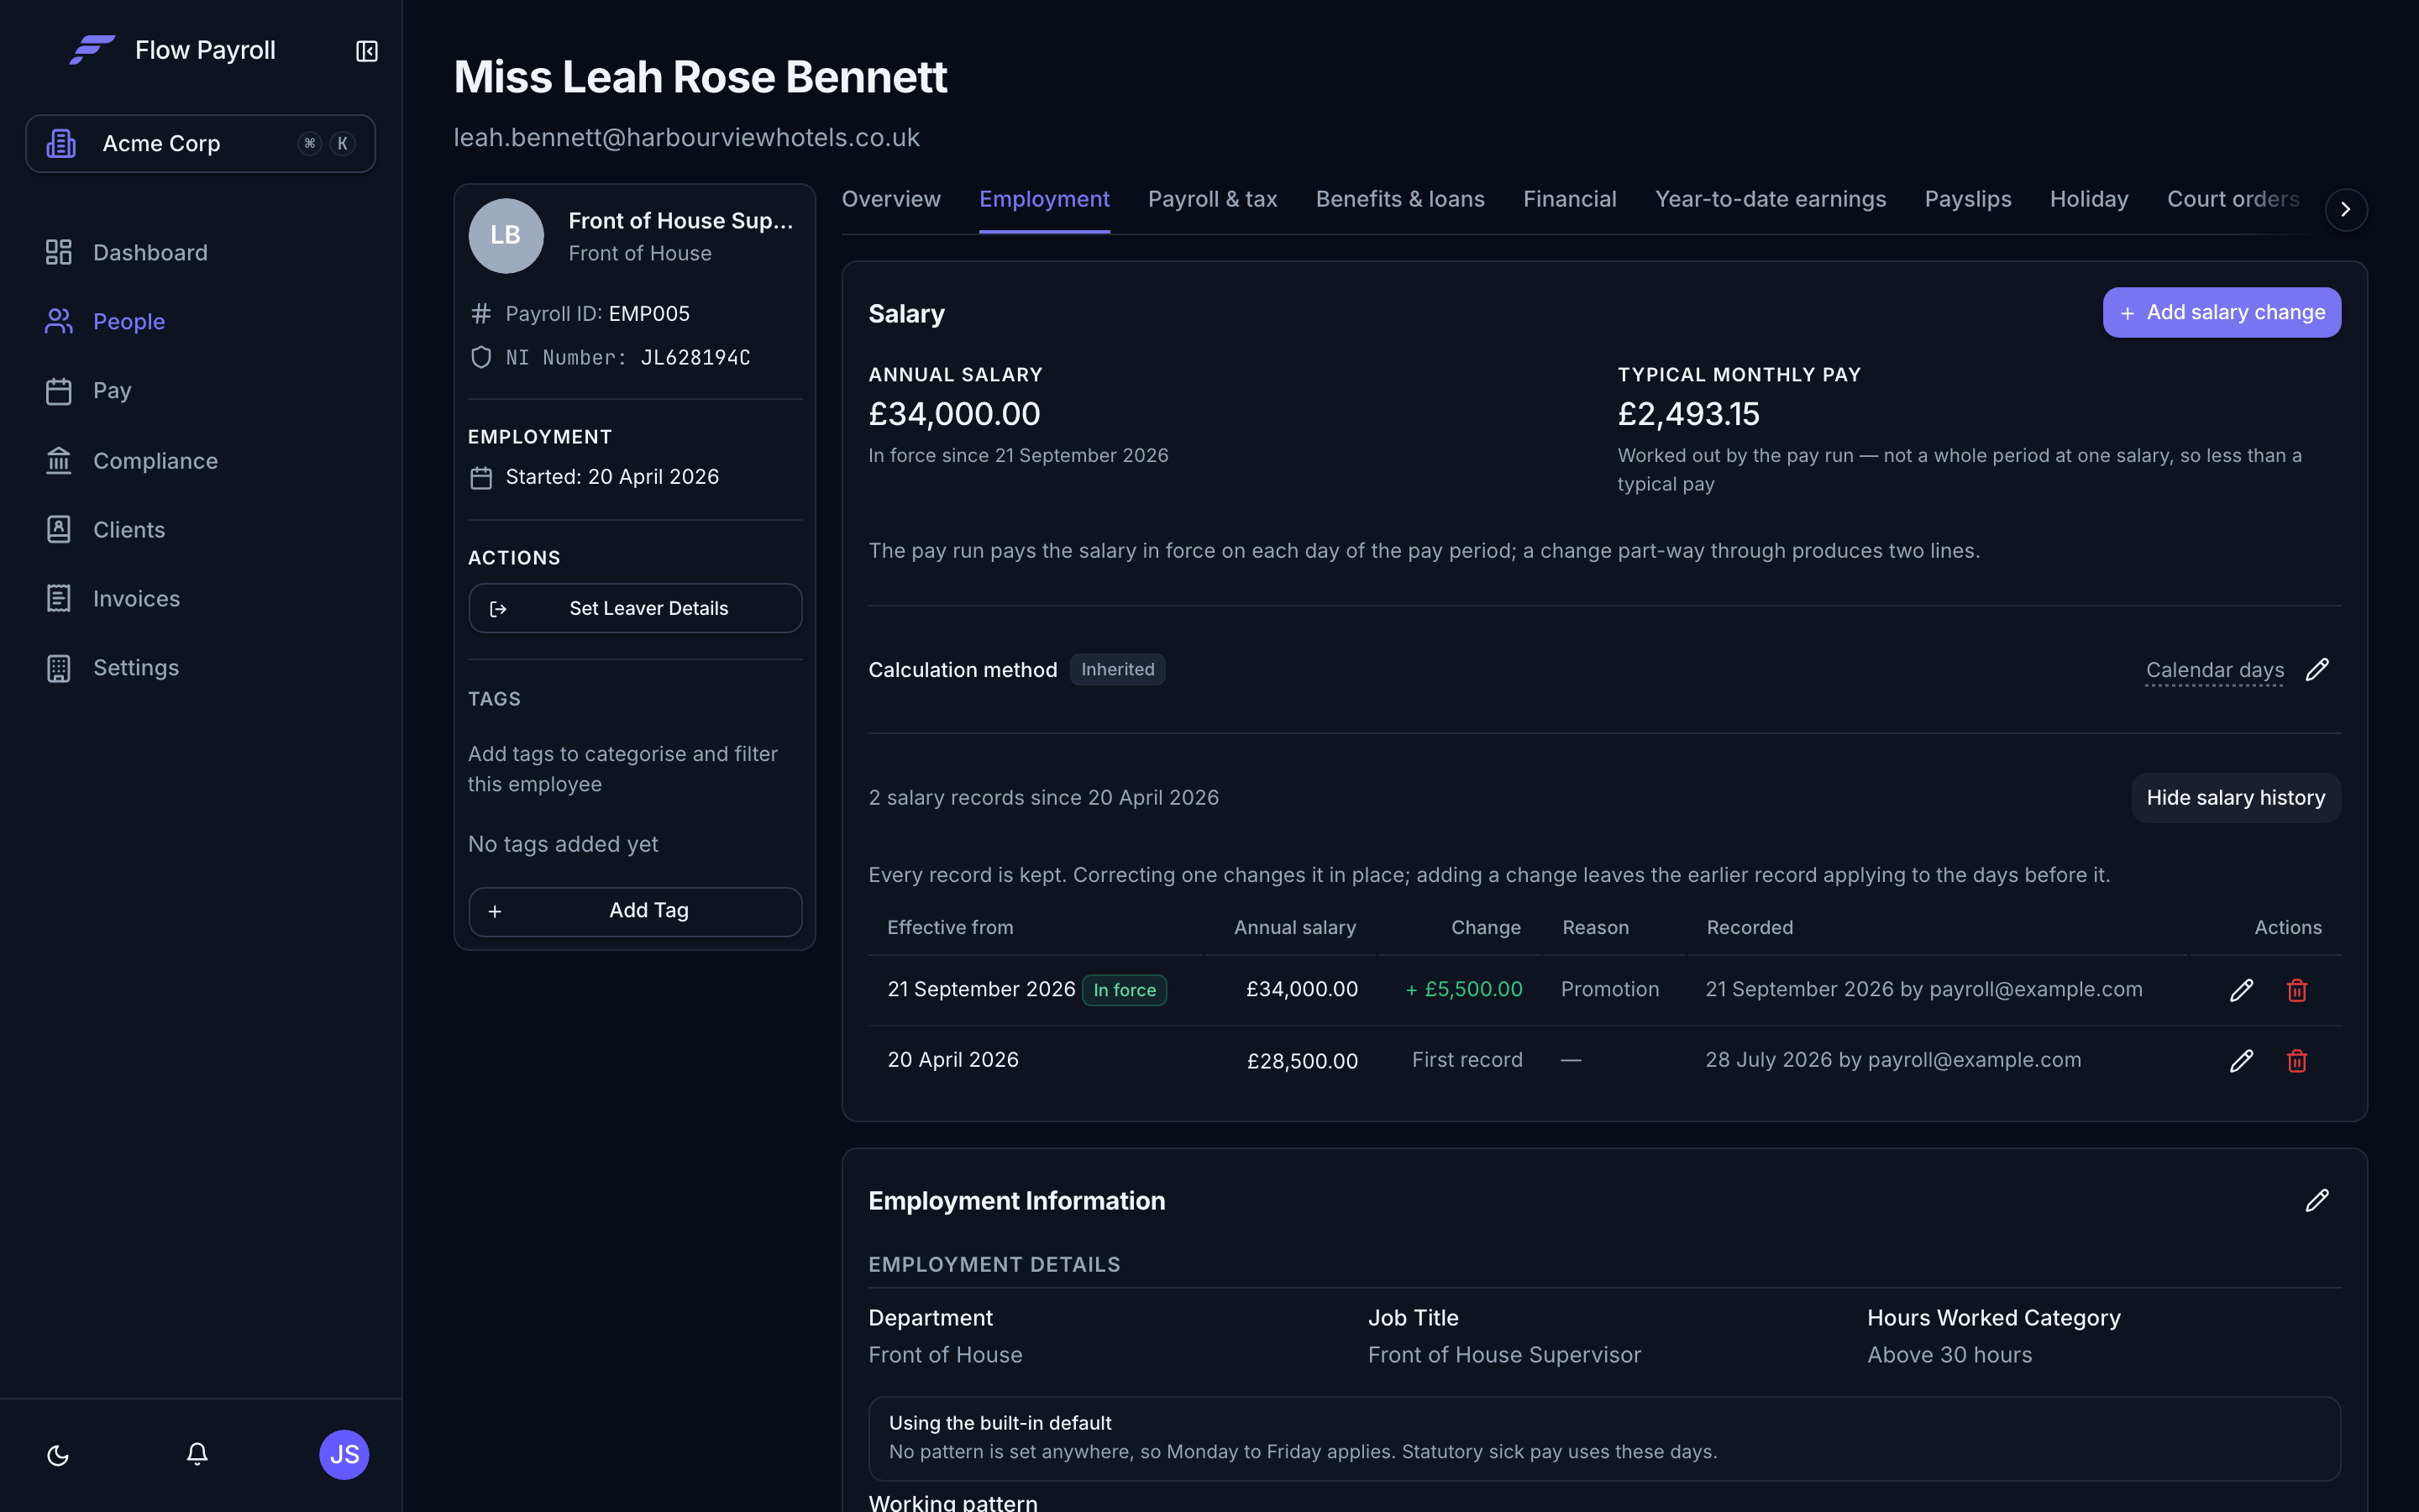Open the Acme Corp company switcher
2419x1512 pixels.
(200, 143)
